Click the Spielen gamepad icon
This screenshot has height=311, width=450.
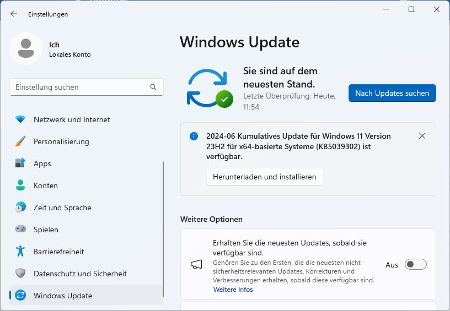click(x=20, y=229)
